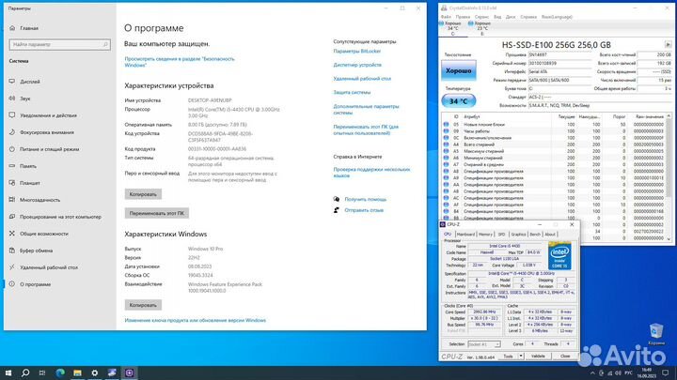Open Главная home icon in Settings sidebar
Viewport: 677px width, 380px height.
click(x=12, y=28)
